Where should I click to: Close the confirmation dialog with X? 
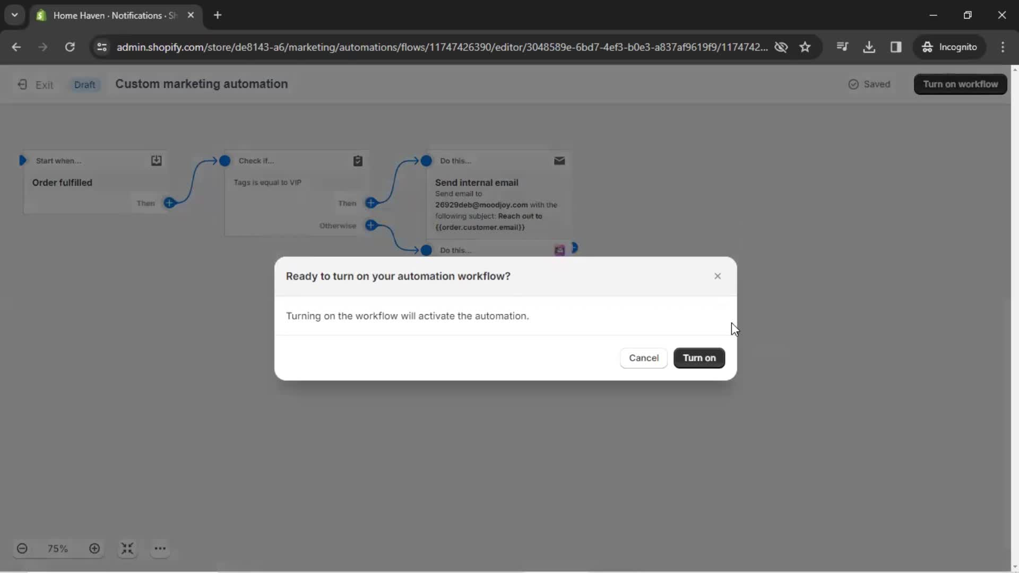point(718,276)
